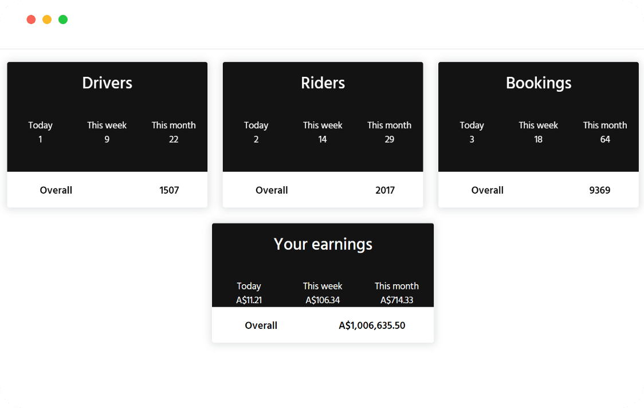The height and width of the screenshot is (408, 644).
Task: Click Today value under Riders
Action: [x=256, y=139]
